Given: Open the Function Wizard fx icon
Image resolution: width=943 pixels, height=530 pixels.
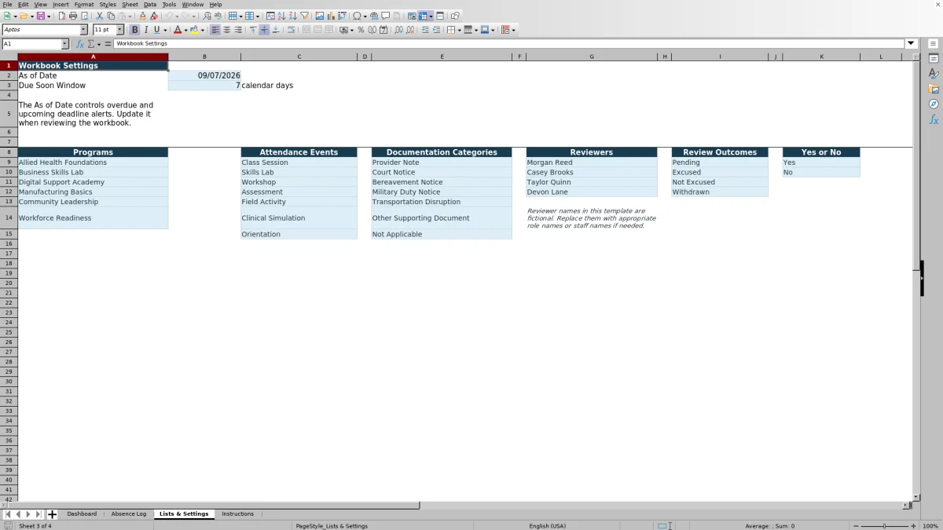Looking at the screenshot, I should [x=79, y=44].
